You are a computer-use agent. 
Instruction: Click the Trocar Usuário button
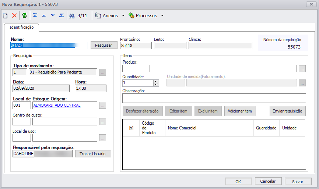[93, 154]
